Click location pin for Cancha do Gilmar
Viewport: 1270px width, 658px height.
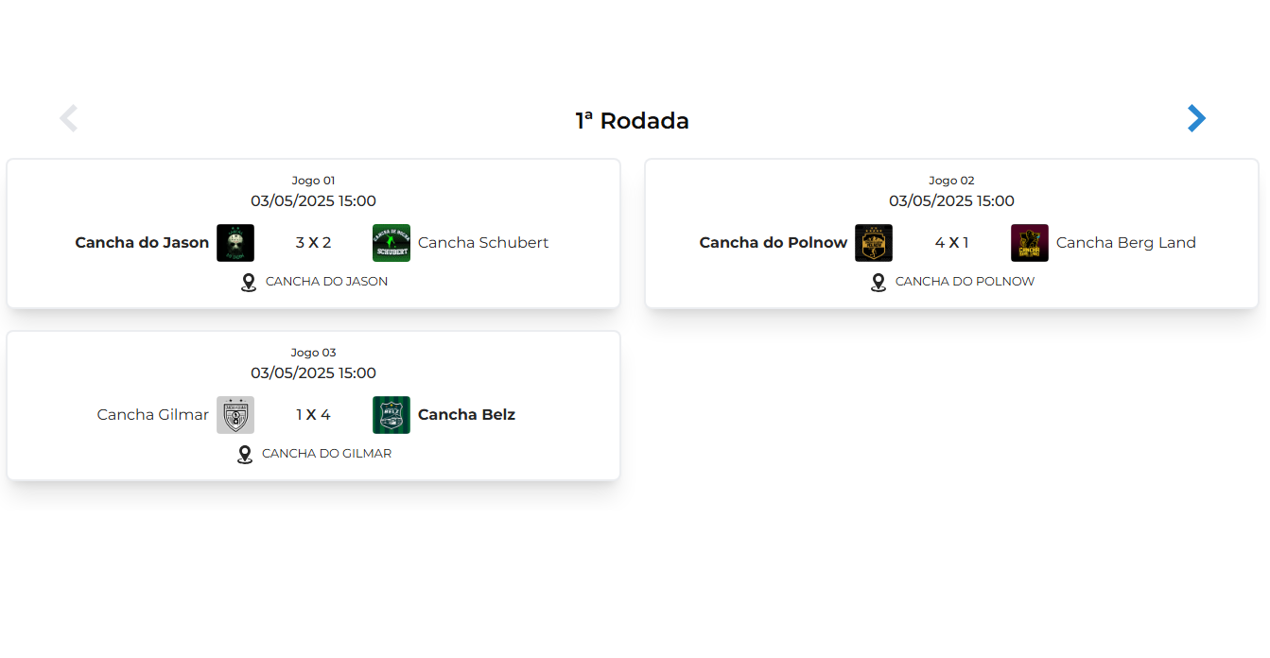click(x=245, y=454)
